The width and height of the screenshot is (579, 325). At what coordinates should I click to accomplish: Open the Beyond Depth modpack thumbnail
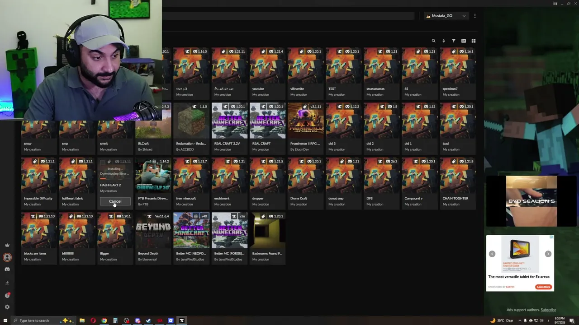click(x=153, y=231)
